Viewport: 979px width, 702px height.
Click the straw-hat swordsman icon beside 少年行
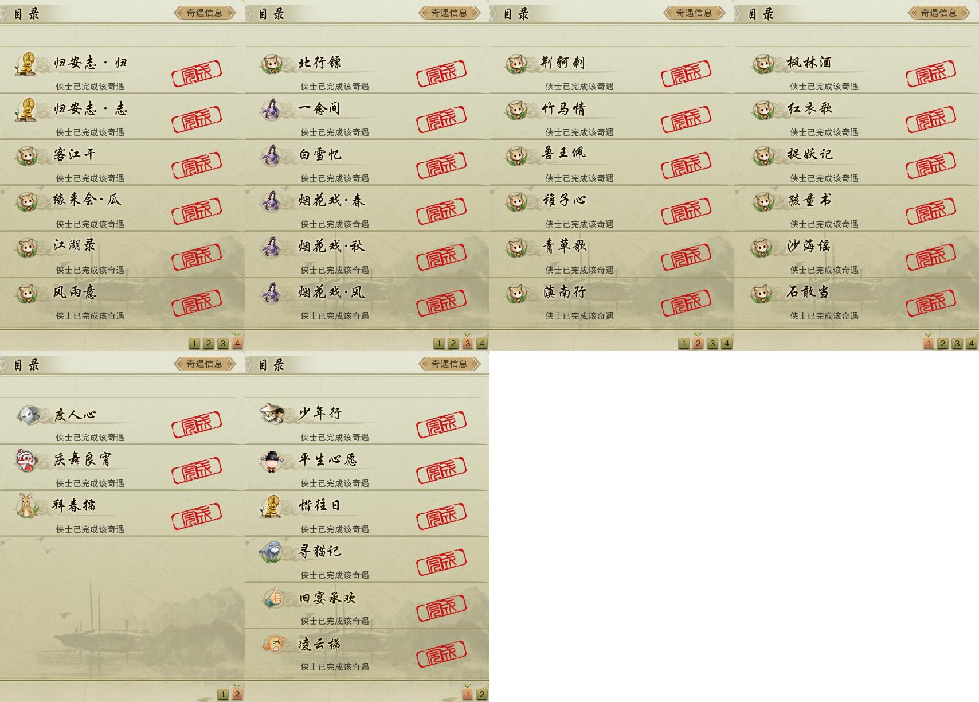(x=271, y=414)
